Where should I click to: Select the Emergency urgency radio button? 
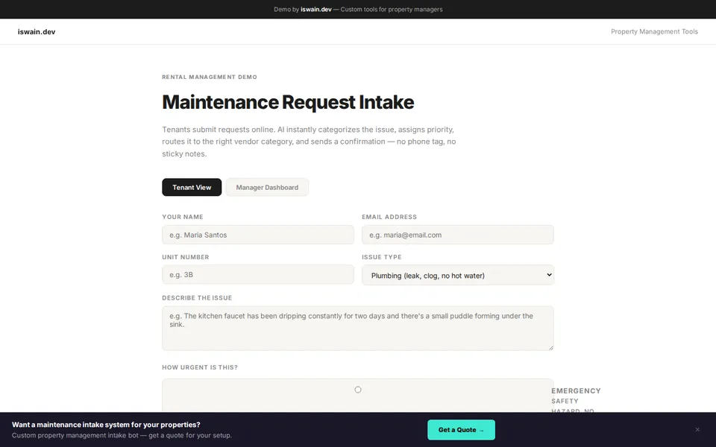click(x=358, y=390)
